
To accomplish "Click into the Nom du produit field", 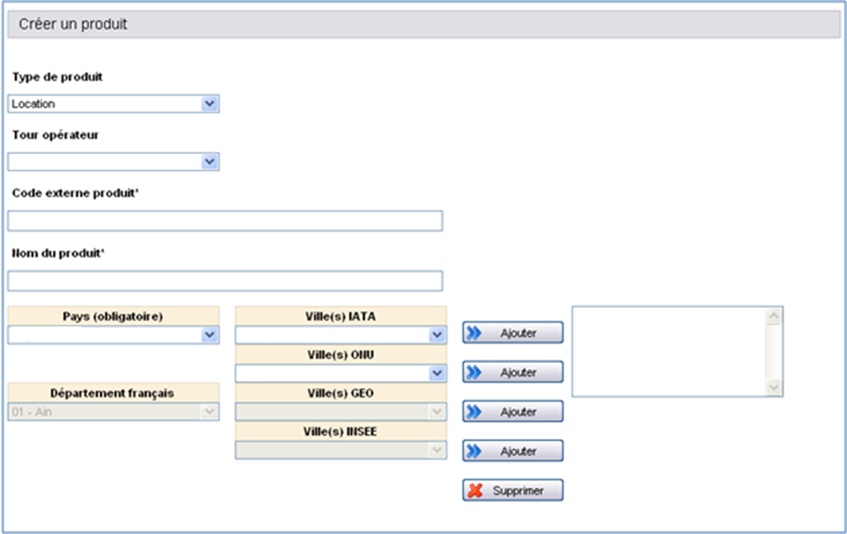I will [x=225, y=281].
